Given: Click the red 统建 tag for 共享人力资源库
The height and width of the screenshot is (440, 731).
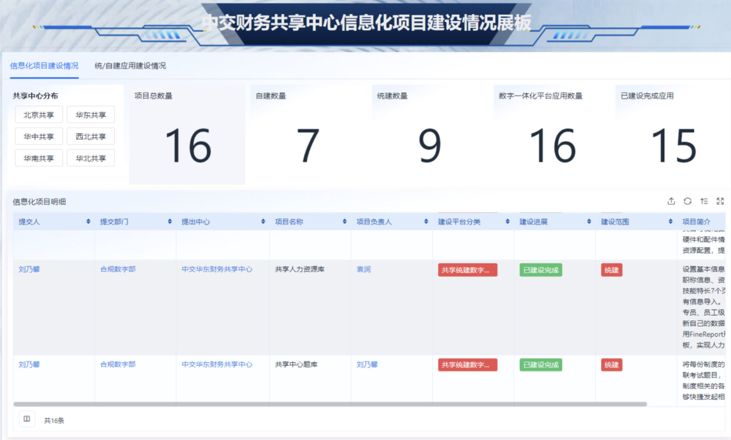Looking at the screenshot, I should (x=611, y=270).
